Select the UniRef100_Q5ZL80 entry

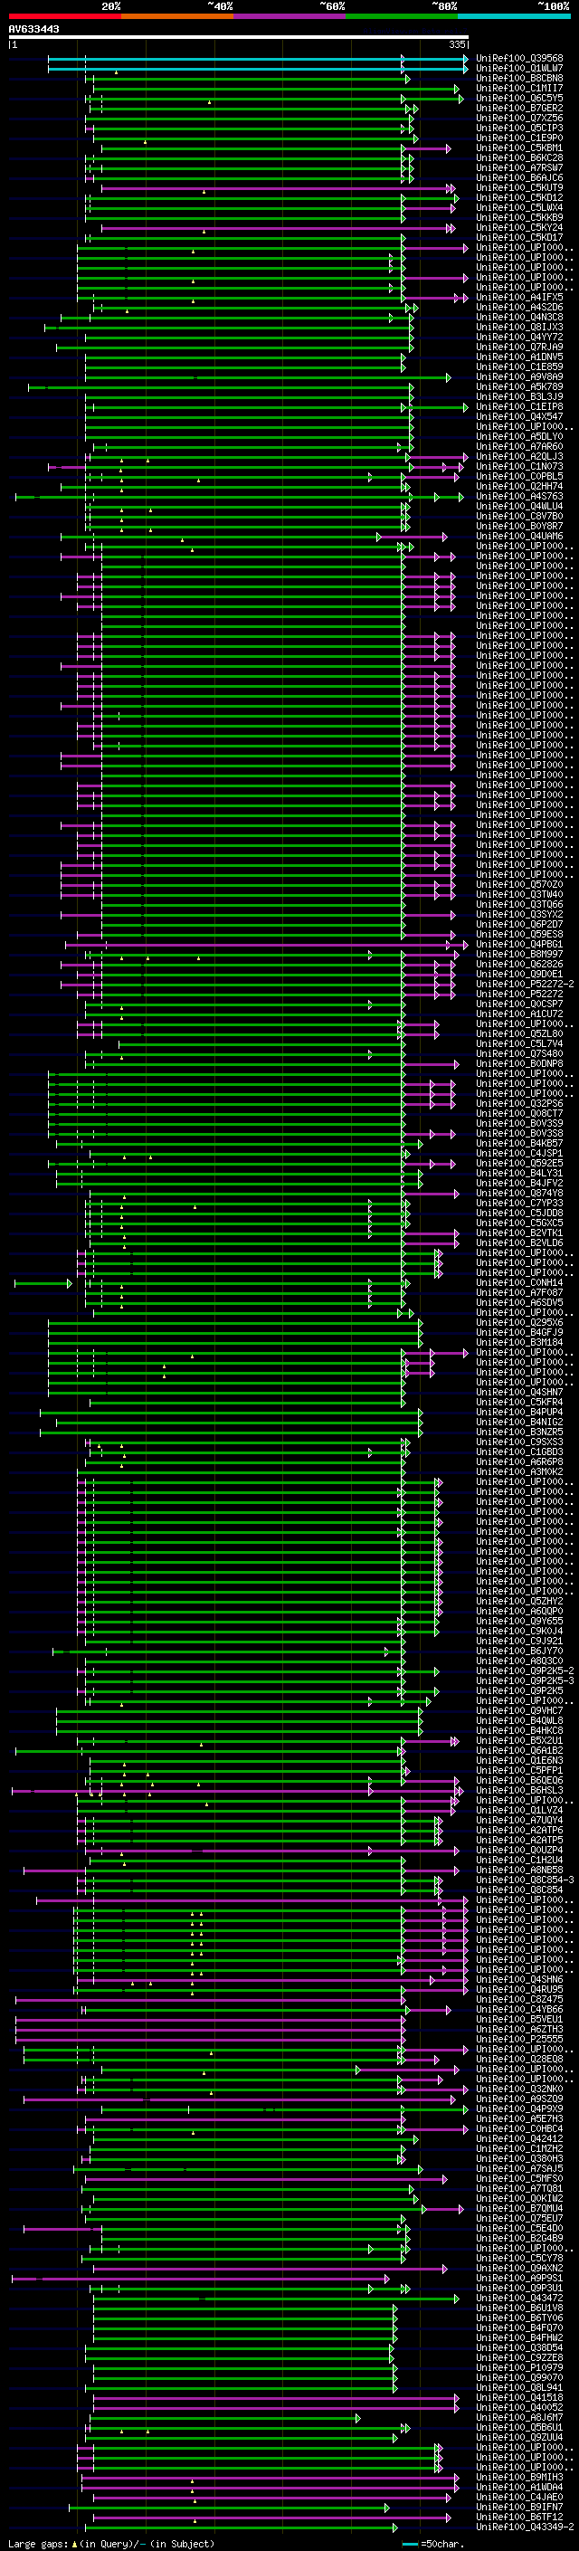(x=519, y=1033)
